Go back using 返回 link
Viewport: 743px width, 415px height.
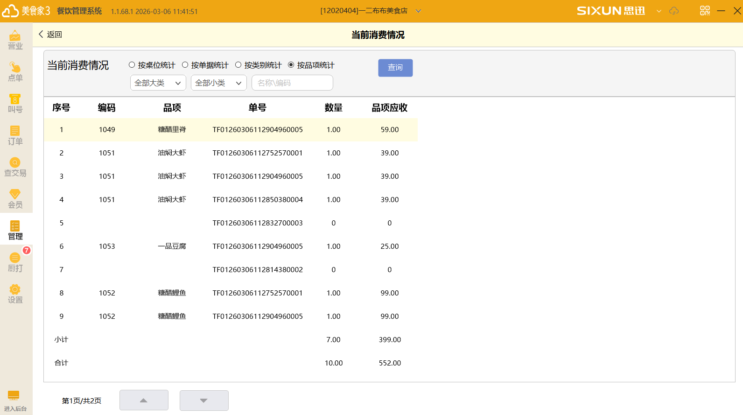point(50,34)
